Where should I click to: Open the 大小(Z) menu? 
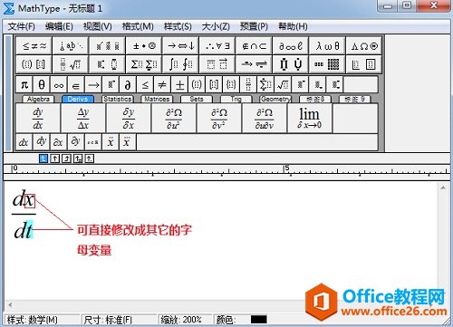click(x=216, y=26)
